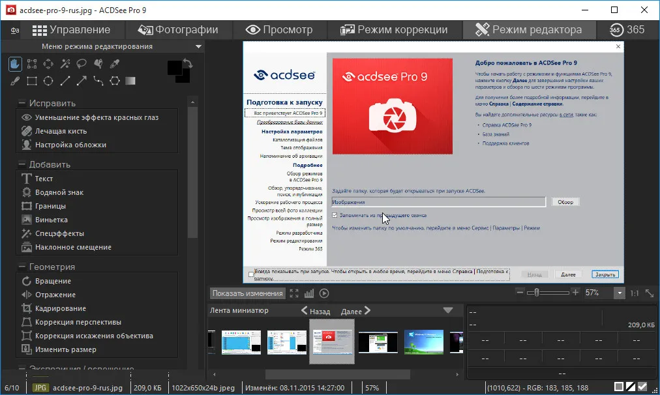Select the Hand pan tool
660x395 pixels.
click(x=15, y=64)
